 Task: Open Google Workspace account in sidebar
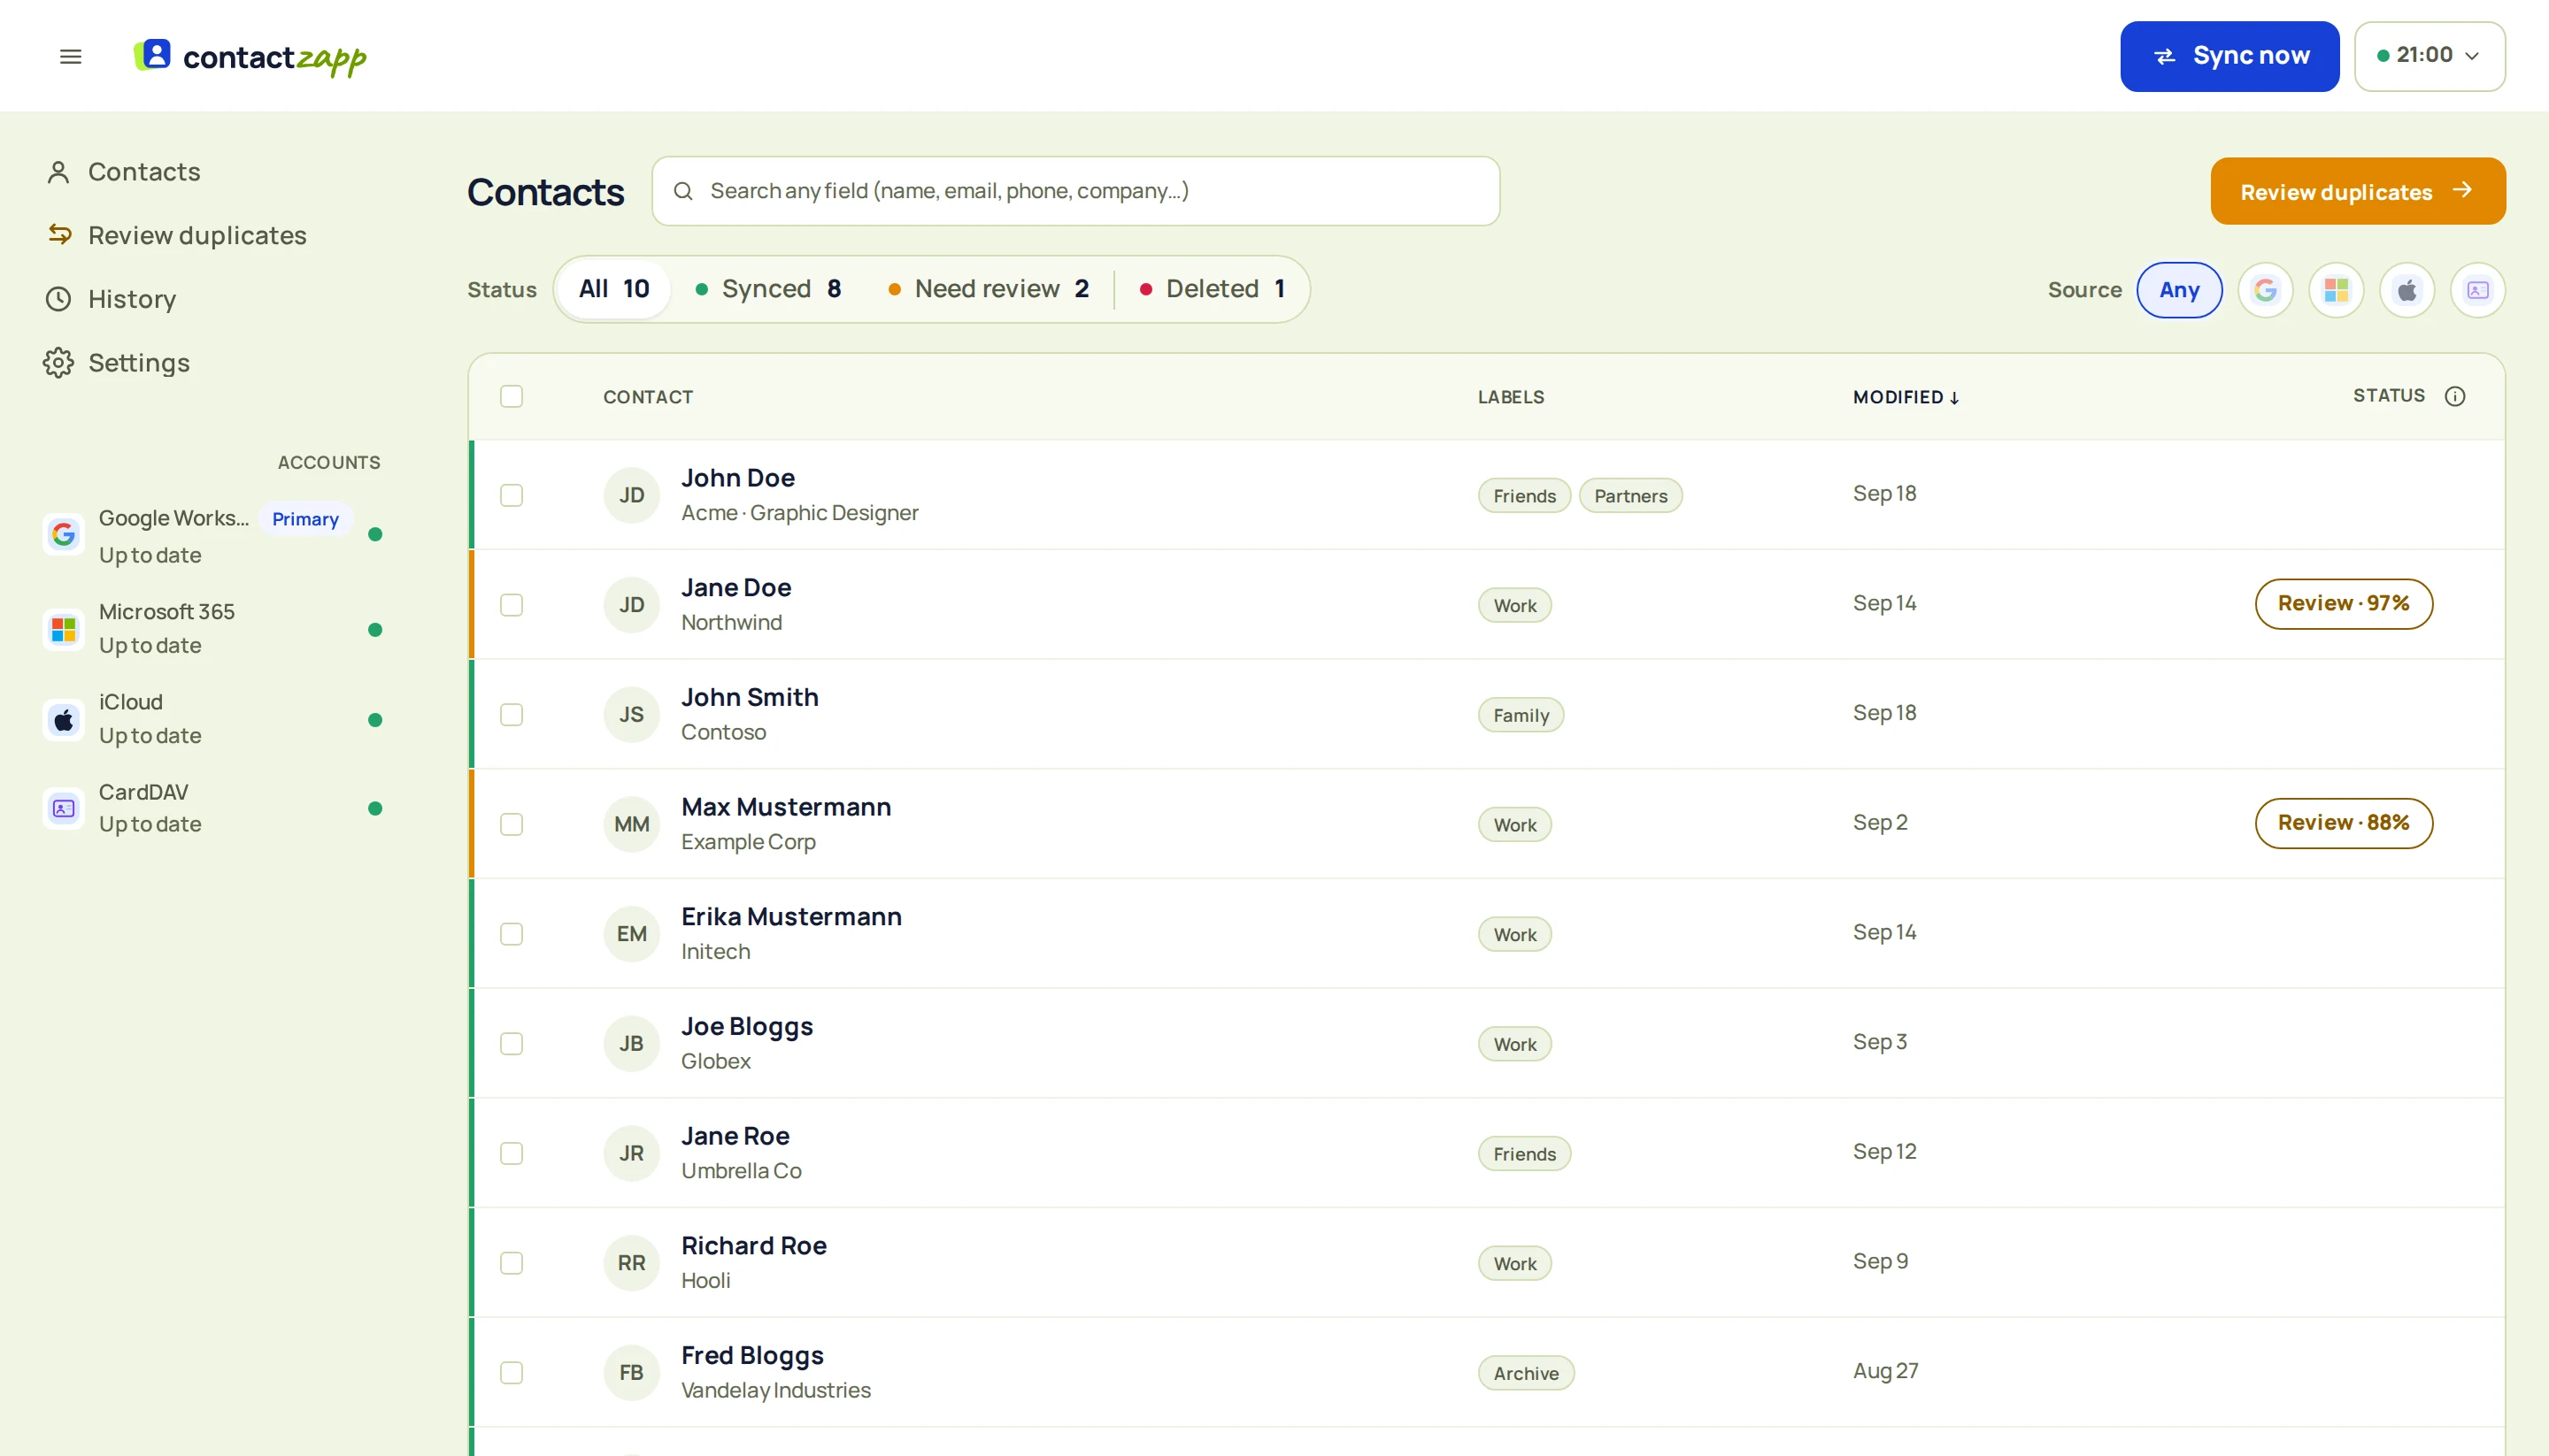[213, 535]
